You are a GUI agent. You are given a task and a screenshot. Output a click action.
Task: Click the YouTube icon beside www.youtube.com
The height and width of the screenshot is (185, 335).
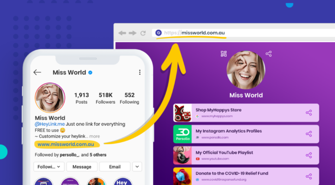(x=198, y=159)
